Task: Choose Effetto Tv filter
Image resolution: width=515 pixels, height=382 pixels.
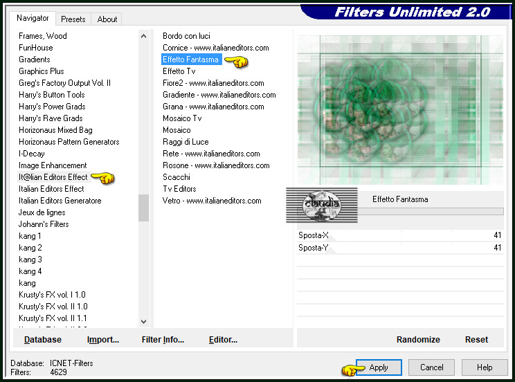Action: point(179,71)
